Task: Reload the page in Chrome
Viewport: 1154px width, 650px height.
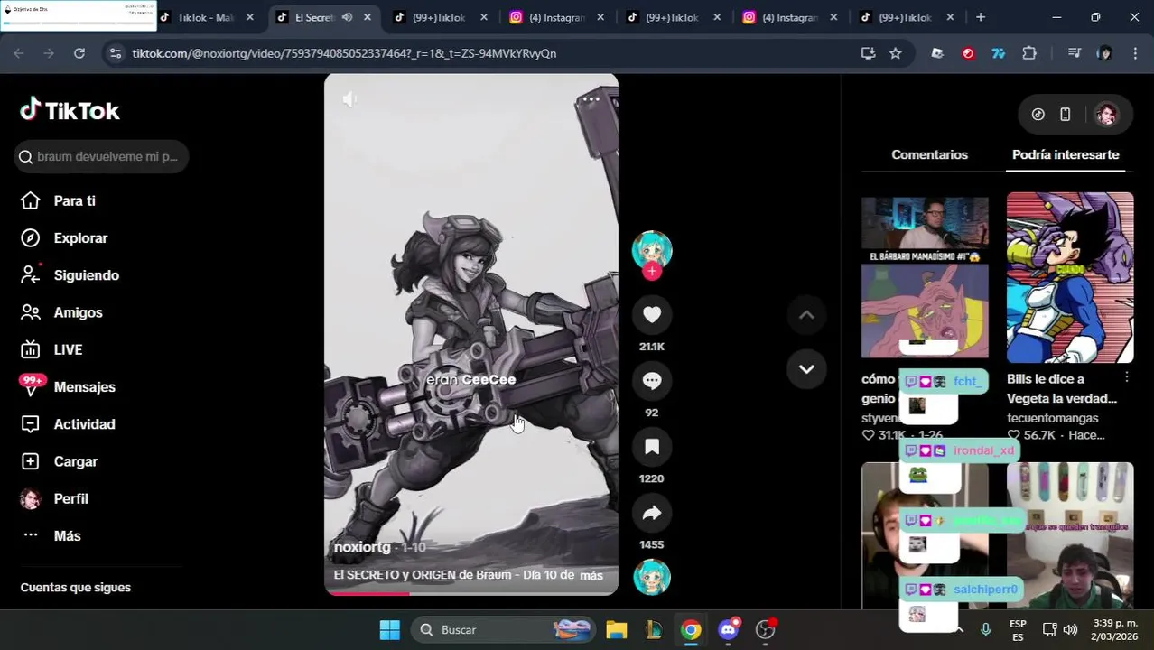Action: click(x=79, y=53)
